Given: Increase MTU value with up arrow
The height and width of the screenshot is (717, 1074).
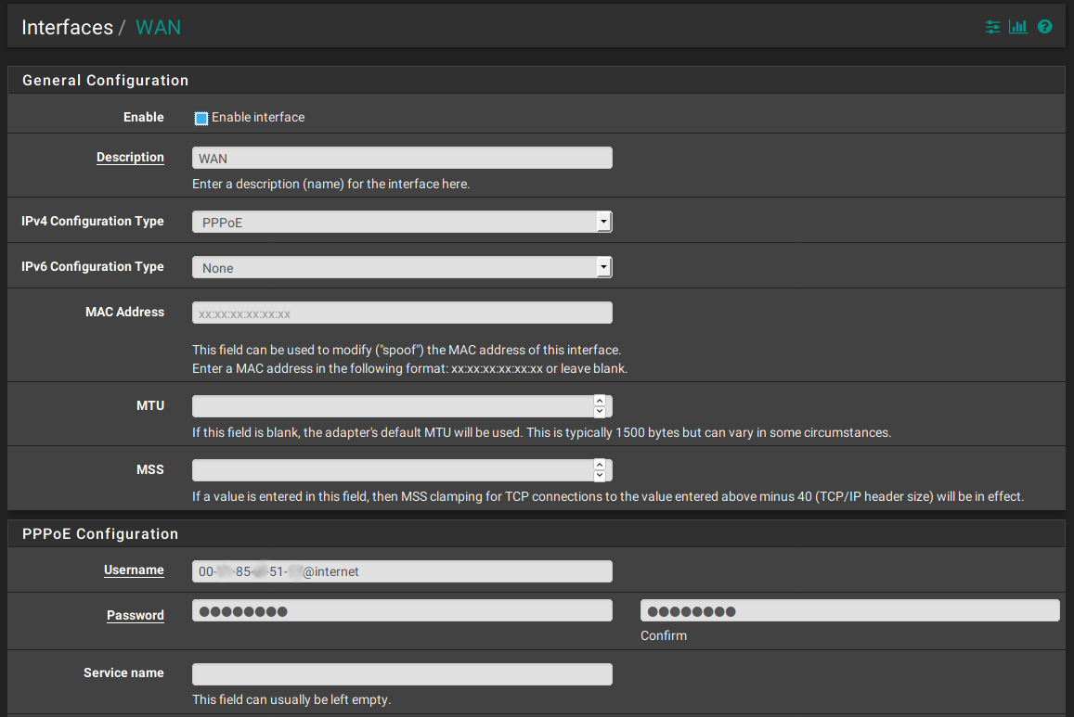Looking at the screenshot, I should [600, 401].
